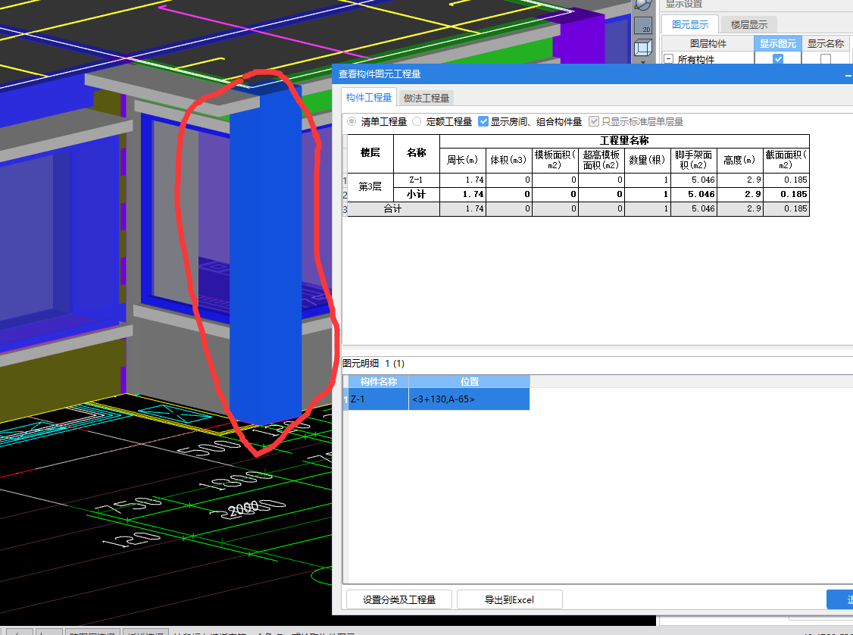The height and width of the screenshot is (635, 853).
Task: Click the 图层构件 column header
Action: pos(708,43)
